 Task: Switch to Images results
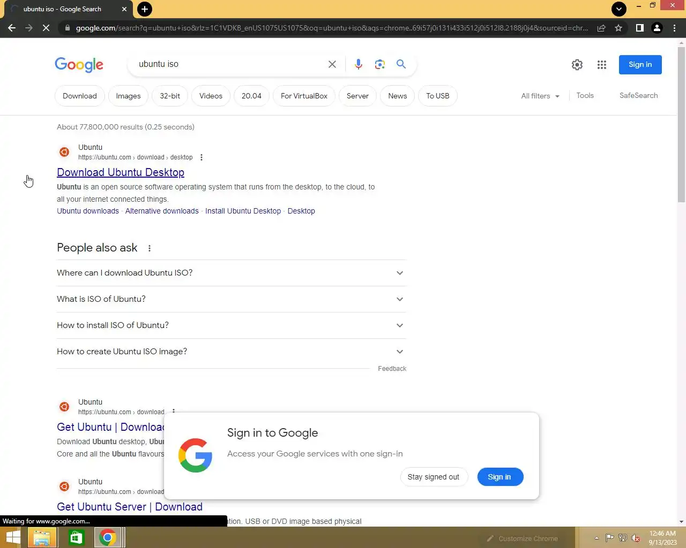point(128,96)
